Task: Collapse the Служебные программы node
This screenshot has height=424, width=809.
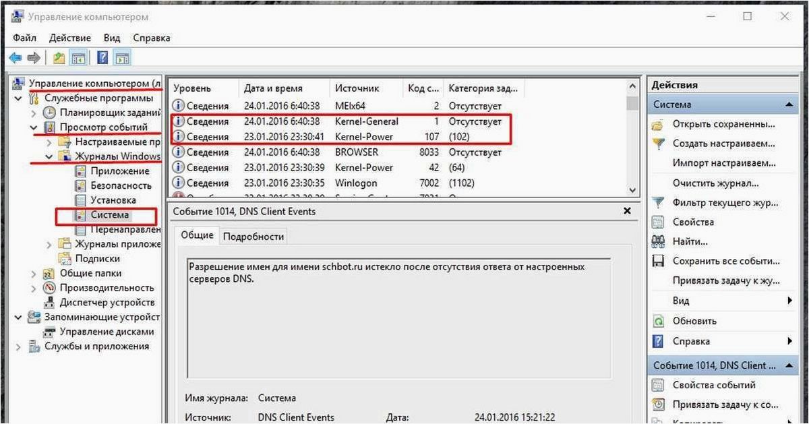Action: [x=18, y=98]
